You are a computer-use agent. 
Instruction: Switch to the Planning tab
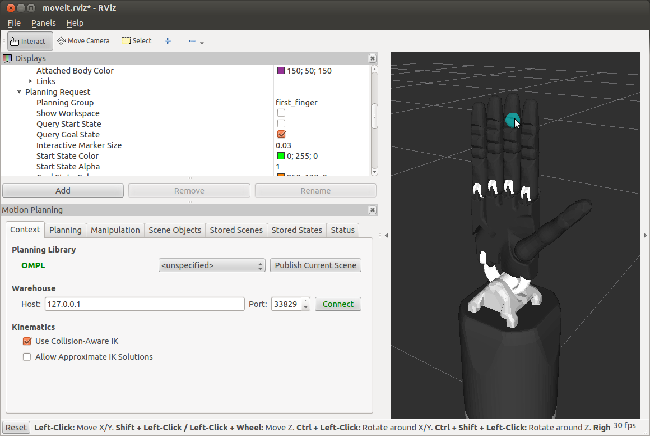(x=65, y=230)
